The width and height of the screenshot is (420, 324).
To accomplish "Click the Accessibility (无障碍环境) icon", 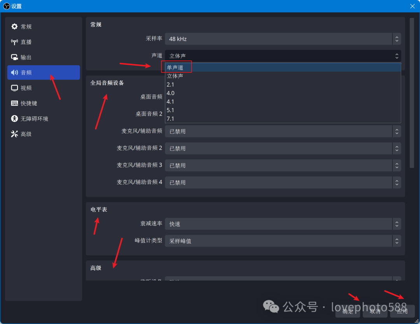I will (14, 119).
